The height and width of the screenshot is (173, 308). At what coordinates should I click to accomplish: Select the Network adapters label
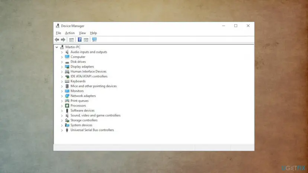click(x=83, y=96)
